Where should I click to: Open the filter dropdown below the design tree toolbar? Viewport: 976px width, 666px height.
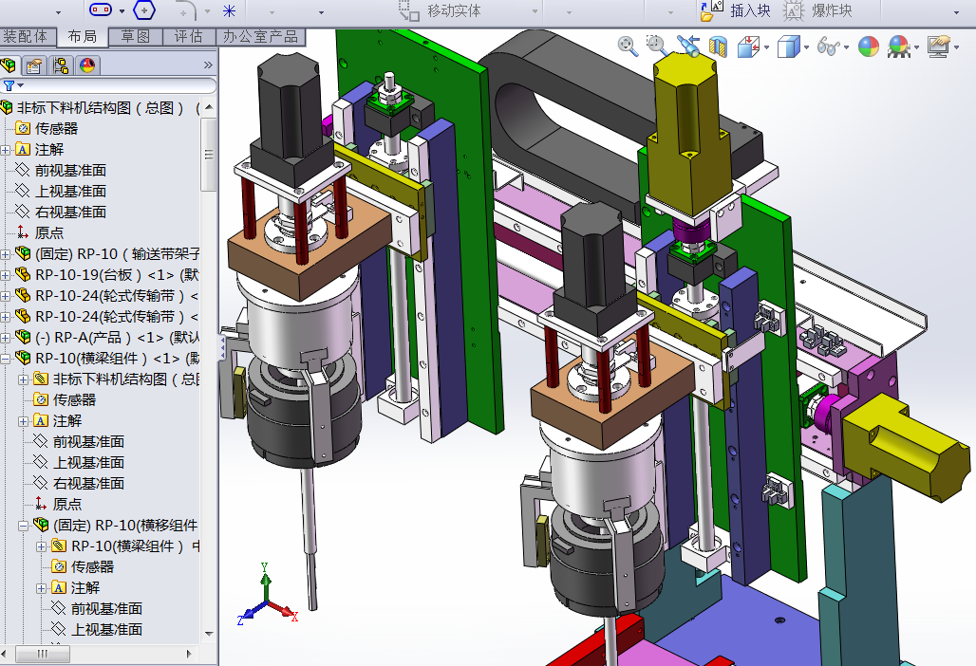[x=20, y=85]
